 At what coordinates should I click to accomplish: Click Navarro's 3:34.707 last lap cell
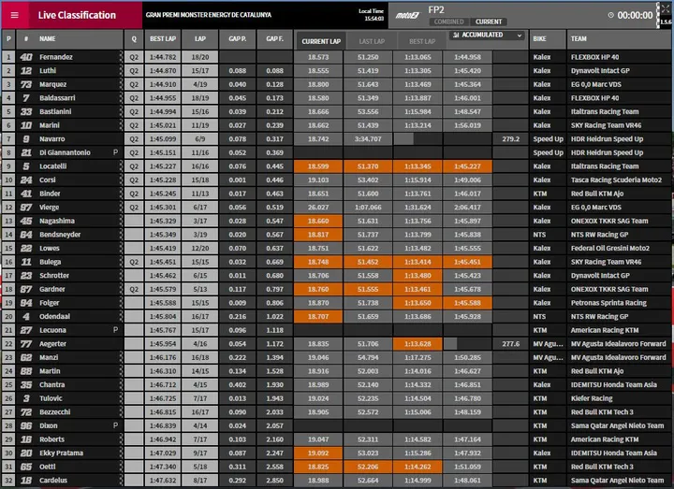(368, 138)
